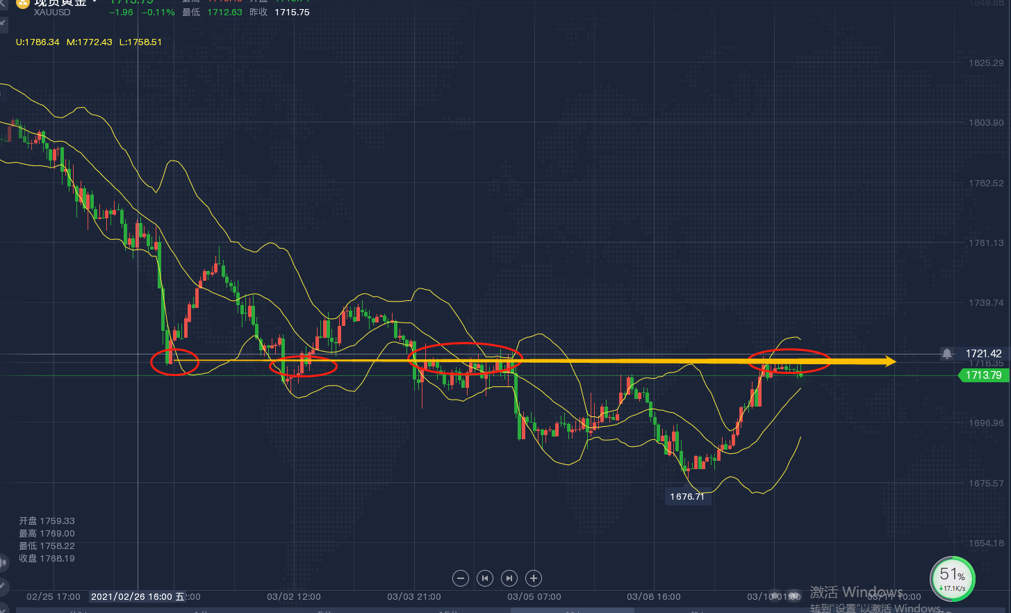Click the 1721.42 crosshair price label

(983, 354)
